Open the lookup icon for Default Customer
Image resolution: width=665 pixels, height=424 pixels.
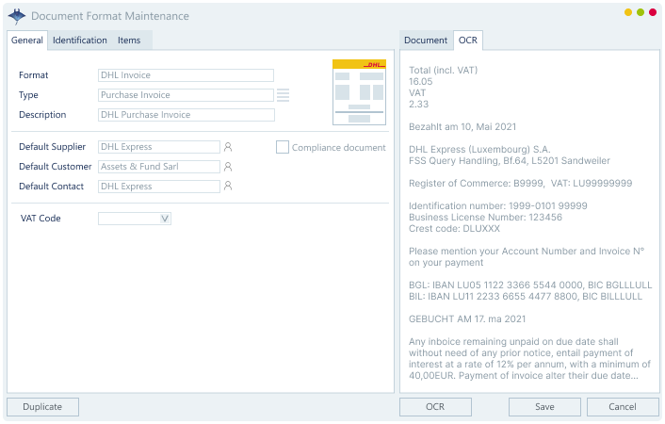[x=228, y=167]
